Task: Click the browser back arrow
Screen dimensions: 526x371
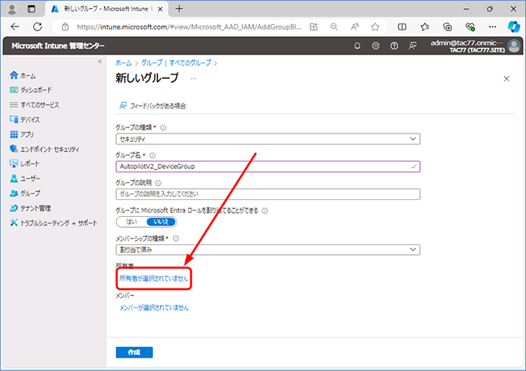Action: point(15,27)
